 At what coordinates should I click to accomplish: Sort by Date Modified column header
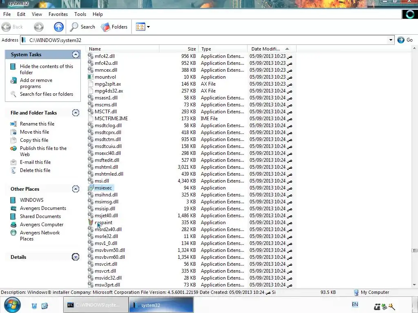click(271, 49)
